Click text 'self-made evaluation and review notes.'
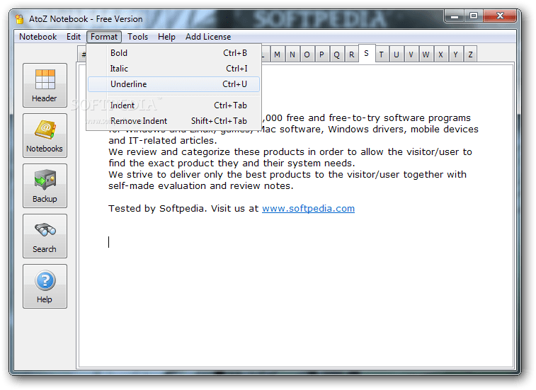Screen dimensions: 536x390 201,186
